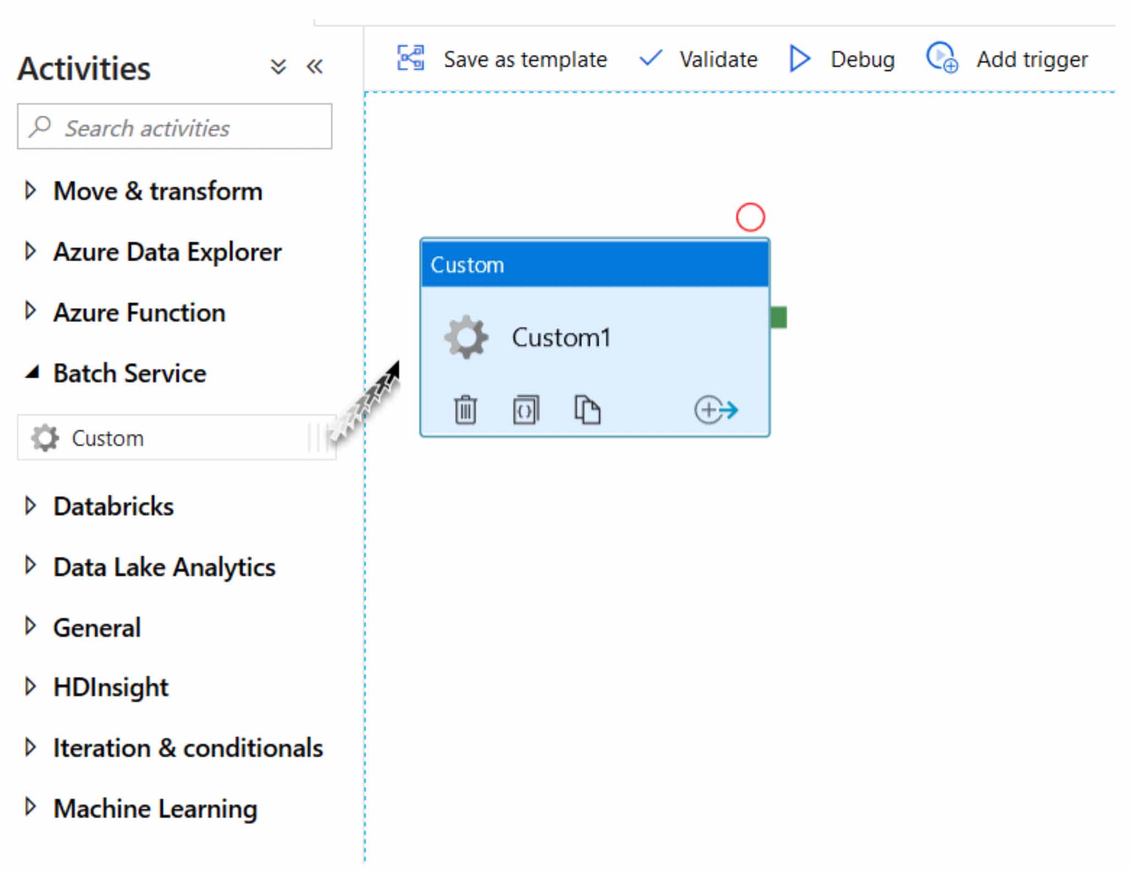Expand all activity groups with the double chevron down
1131x870 pixels.
(x=279, y=67)
